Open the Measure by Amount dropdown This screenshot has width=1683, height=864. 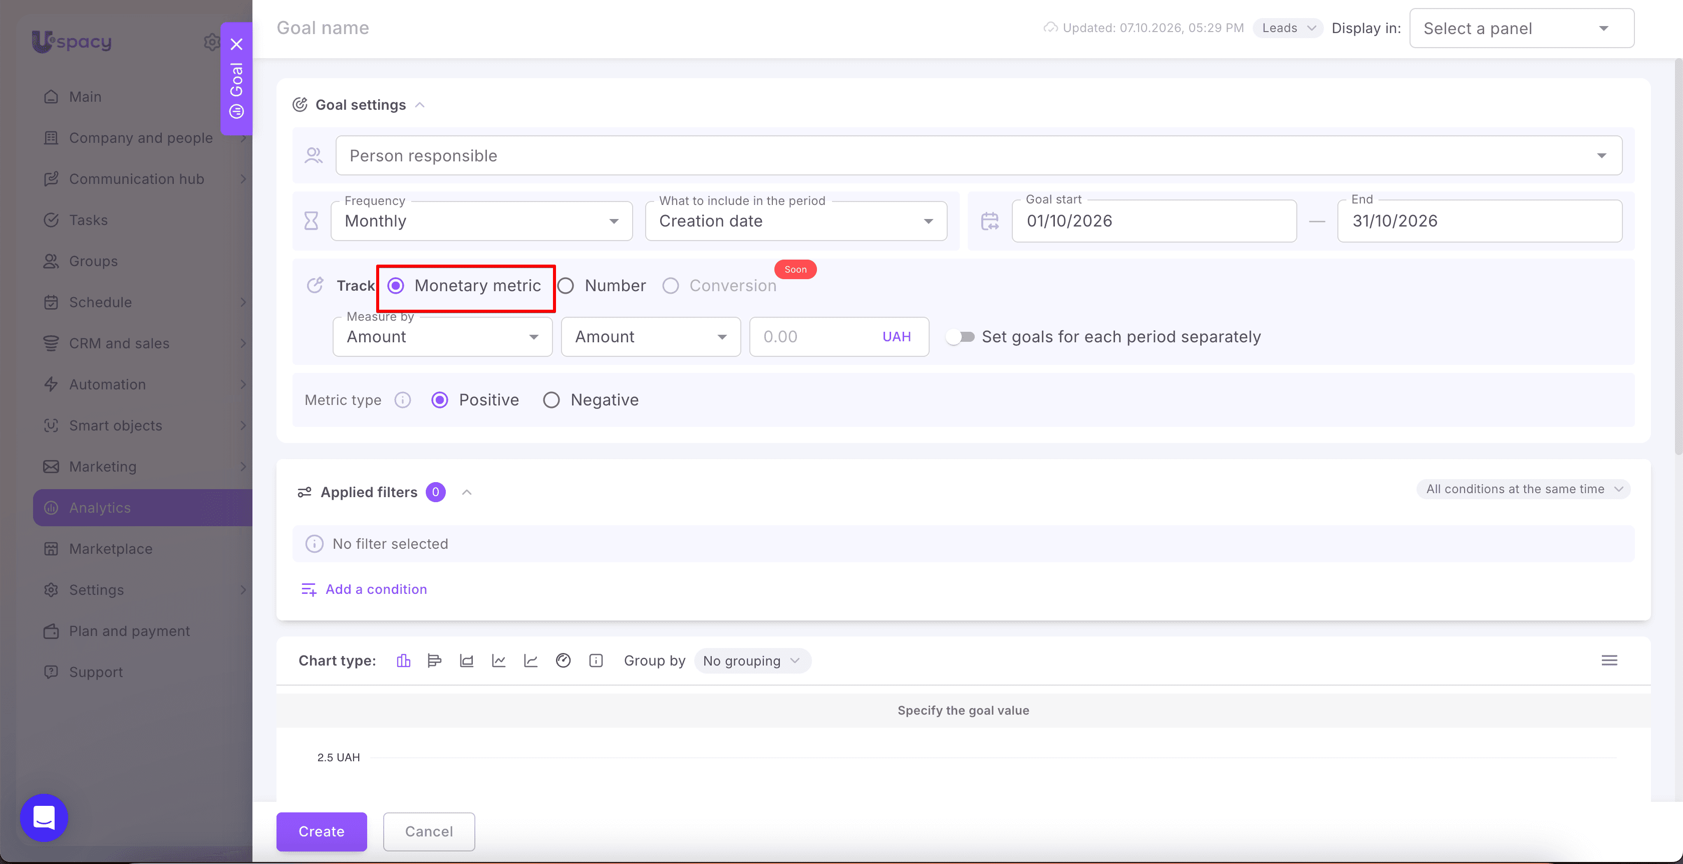(x=442, y=337)
